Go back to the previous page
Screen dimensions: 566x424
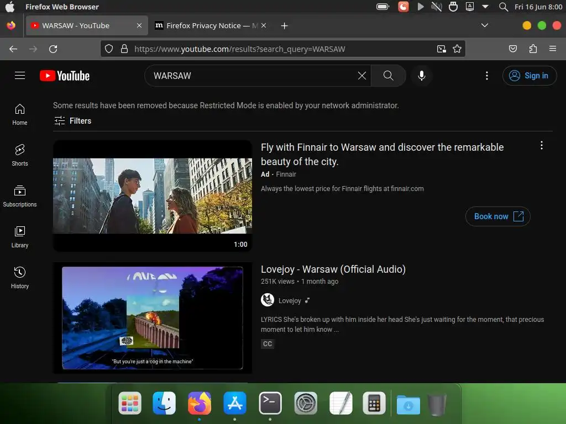[x=13, y=49]
